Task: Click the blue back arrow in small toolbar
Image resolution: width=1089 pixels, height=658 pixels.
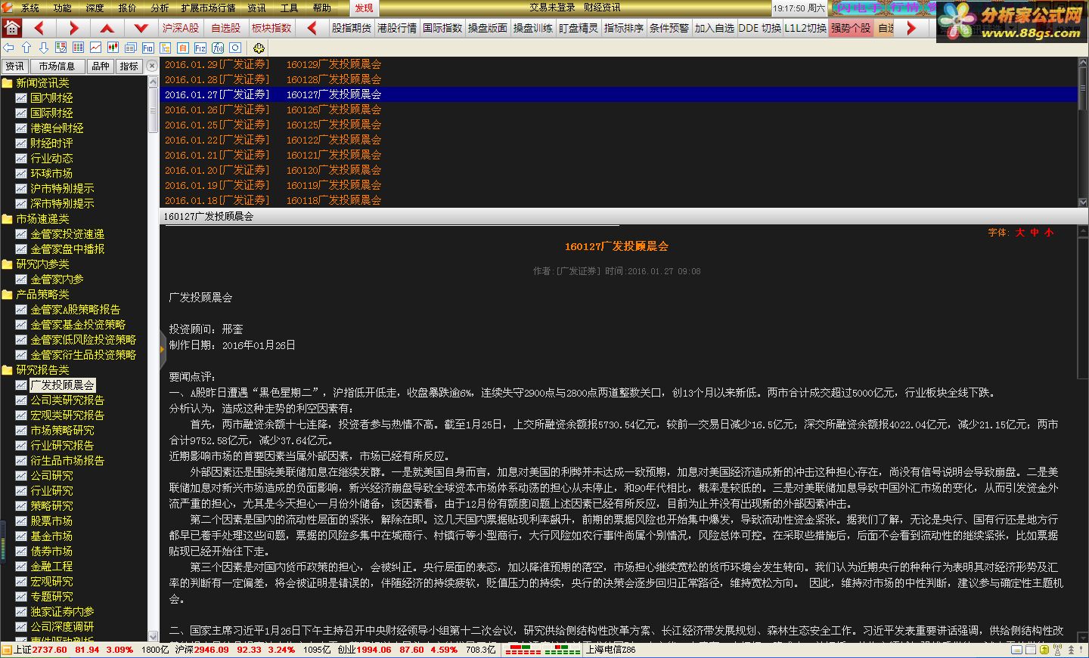Action: pyautogui.click(x=8, y=48)
